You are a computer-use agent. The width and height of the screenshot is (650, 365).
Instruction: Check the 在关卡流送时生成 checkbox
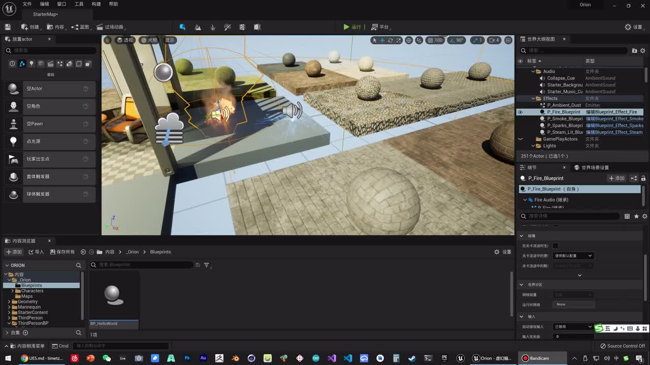[556, 246]
